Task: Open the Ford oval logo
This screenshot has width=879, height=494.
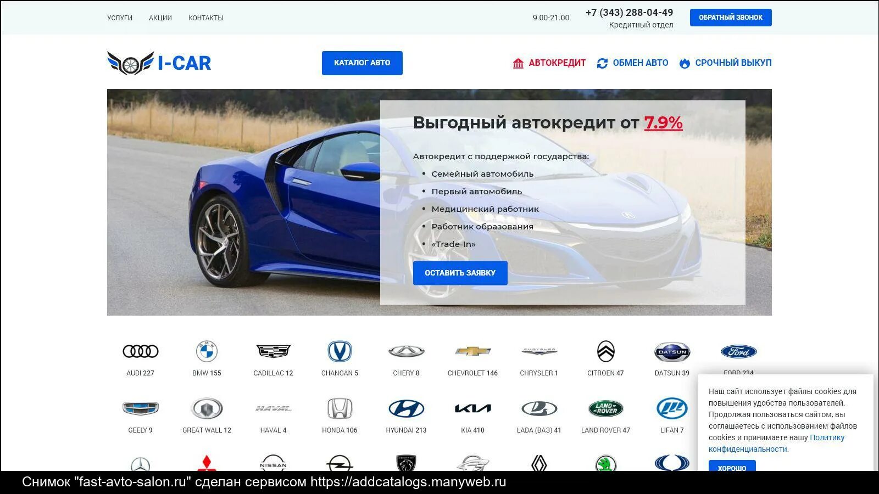Action: click(x=738, y=351)
